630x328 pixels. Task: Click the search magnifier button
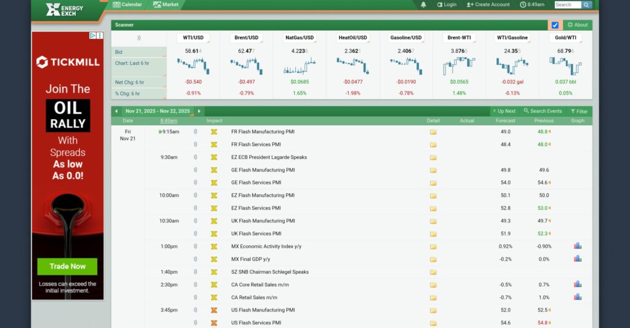(586, 5)
